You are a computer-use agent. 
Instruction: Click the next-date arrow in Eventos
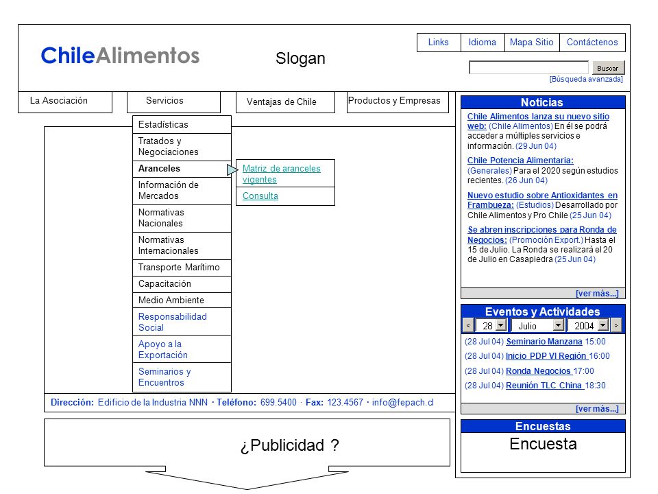click(616, 325)
